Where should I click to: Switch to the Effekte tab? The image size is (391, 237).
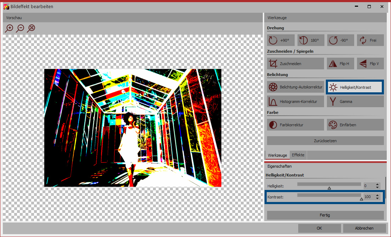(x=298, y=155)
